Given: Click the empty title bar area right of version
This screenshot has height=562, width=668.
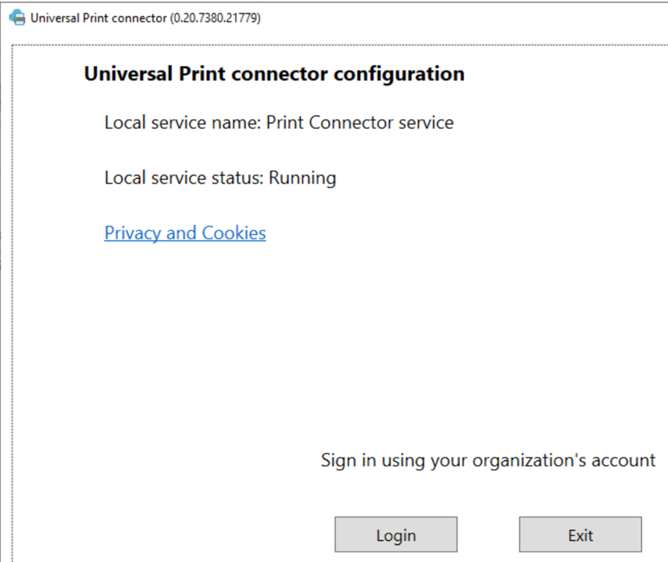Looking at the screenshot, I should pos(461,18).
